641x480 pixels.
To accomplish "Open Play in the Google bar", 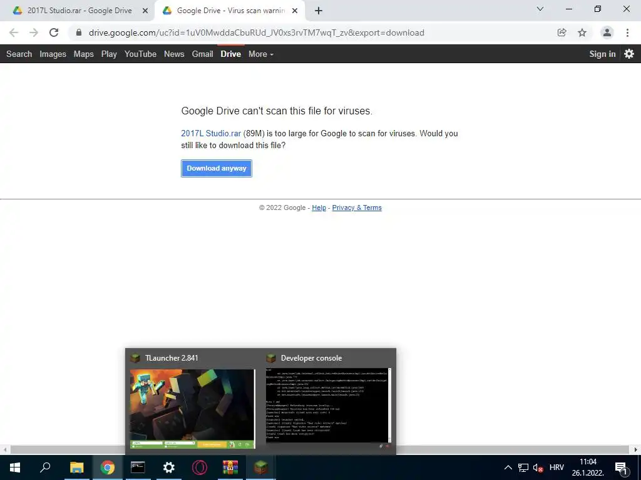I will coord(109,54).
